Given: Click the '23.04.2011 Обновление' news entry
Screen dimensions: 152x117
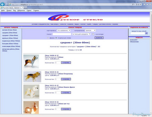Looking at the screenshot, I should coord(134,41).
